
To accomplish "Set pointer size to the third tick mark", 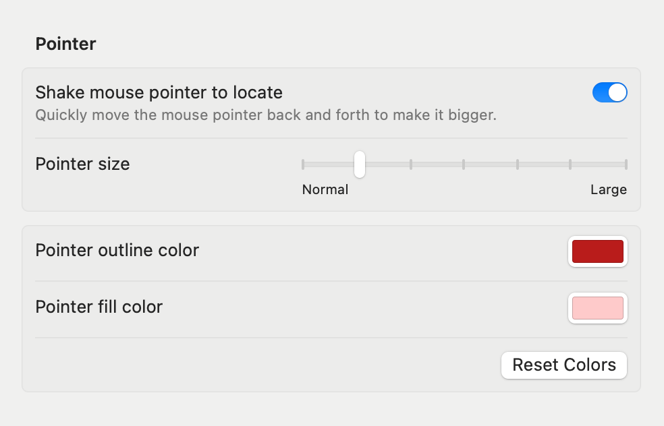I will [x=411, y=164].
